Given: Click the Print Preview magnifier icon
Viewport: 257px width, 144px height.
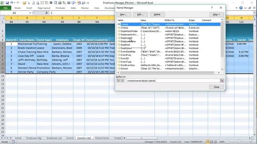Looking at the screenshot, I should [x=38, y=3].
